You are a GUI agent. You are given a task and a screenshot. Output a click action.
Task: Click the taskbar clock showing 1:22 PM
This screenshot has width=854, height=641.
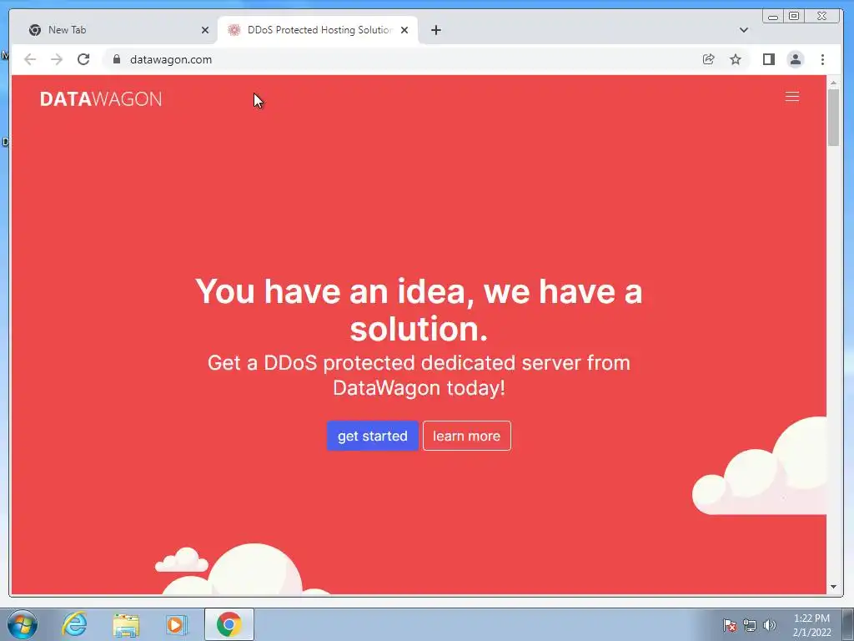[x=811, y=625]
